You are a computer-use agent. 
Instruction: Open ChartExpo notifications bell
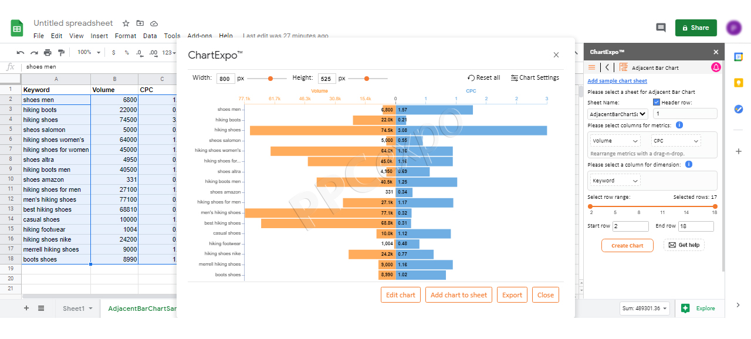716,67
